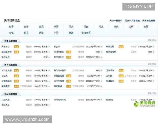Click the arrow icon in 阳光D座 row
Screen dimensions: 158x126
click(x=154, y=100)
